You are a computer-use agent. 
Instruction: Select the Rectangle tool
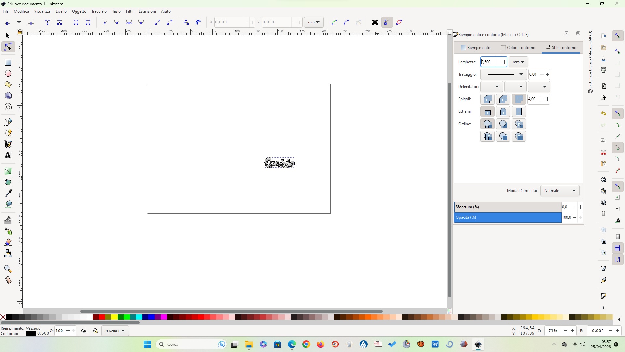pyautogui.click(x=8, y=62)
